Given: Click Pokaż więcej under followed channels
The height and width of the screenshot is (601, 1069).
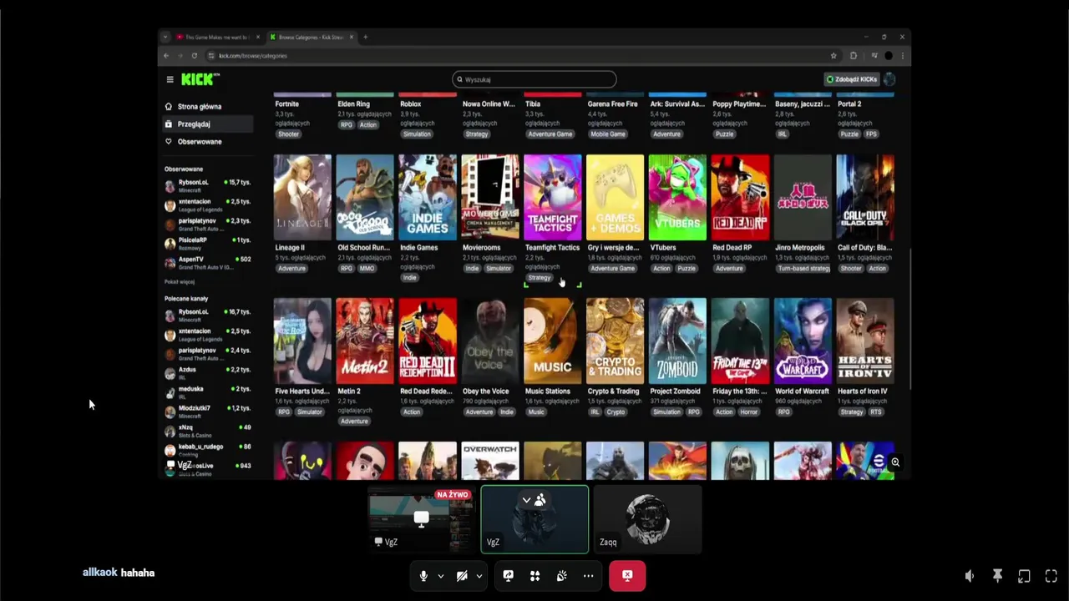Looking at the screenshot, I should pos(180,282).
